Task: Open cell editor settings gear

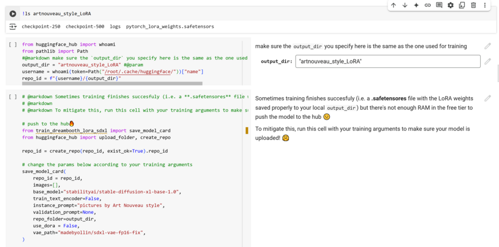Action: (x=450, y=6)
